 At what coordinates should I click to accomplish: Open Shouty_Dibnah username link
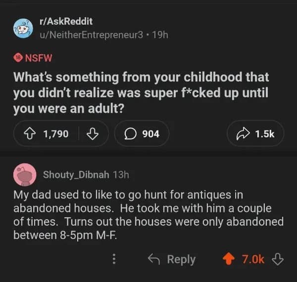coord(76,174)
